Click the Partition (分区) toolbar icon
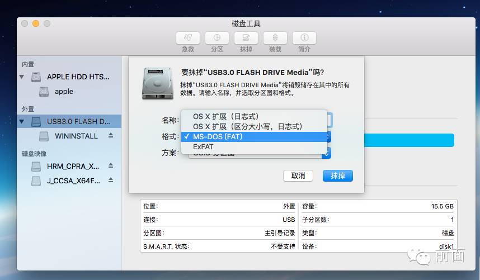This screenshot has height=280, width=480. 217,38
